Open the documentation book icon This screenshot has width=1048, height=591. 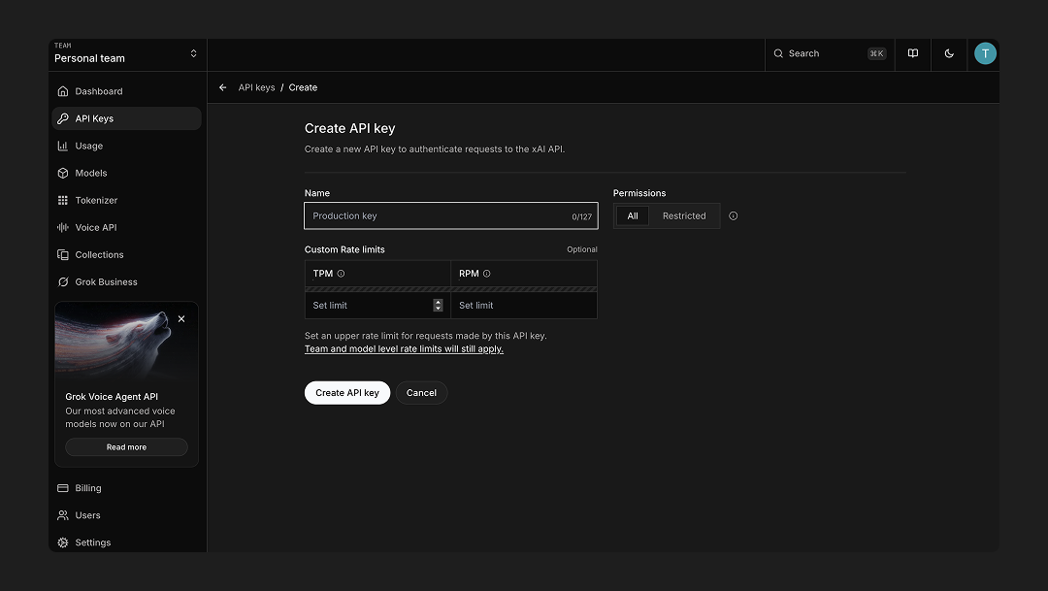tap(913, 53)
